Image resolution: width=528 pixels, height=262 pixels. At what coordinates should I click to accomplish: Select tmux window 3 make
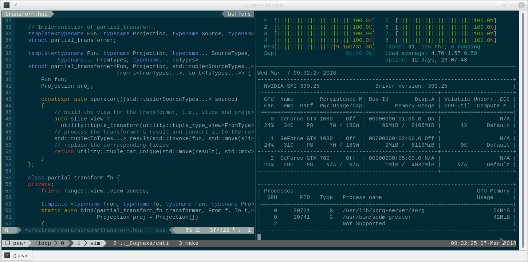[x=189, y=243]
